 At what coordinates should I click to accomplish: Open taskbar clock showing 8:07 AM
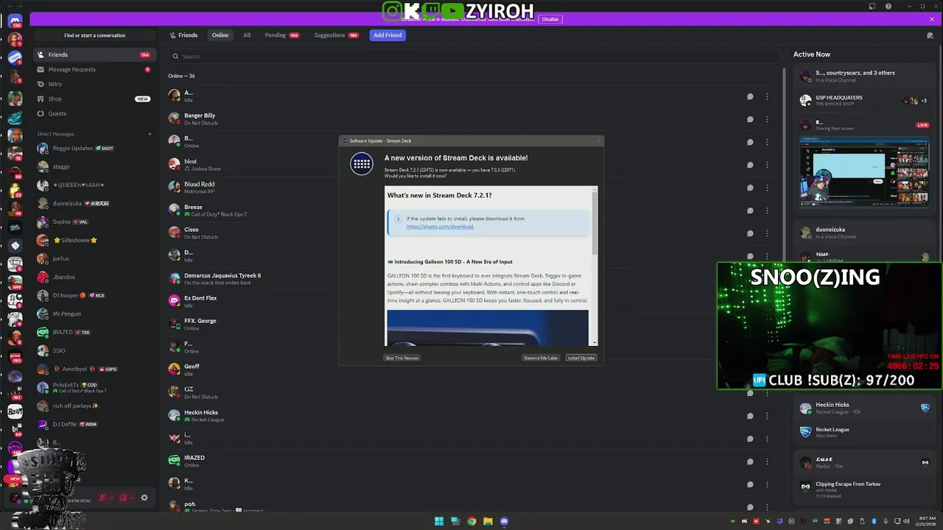(x=926, y=521)
